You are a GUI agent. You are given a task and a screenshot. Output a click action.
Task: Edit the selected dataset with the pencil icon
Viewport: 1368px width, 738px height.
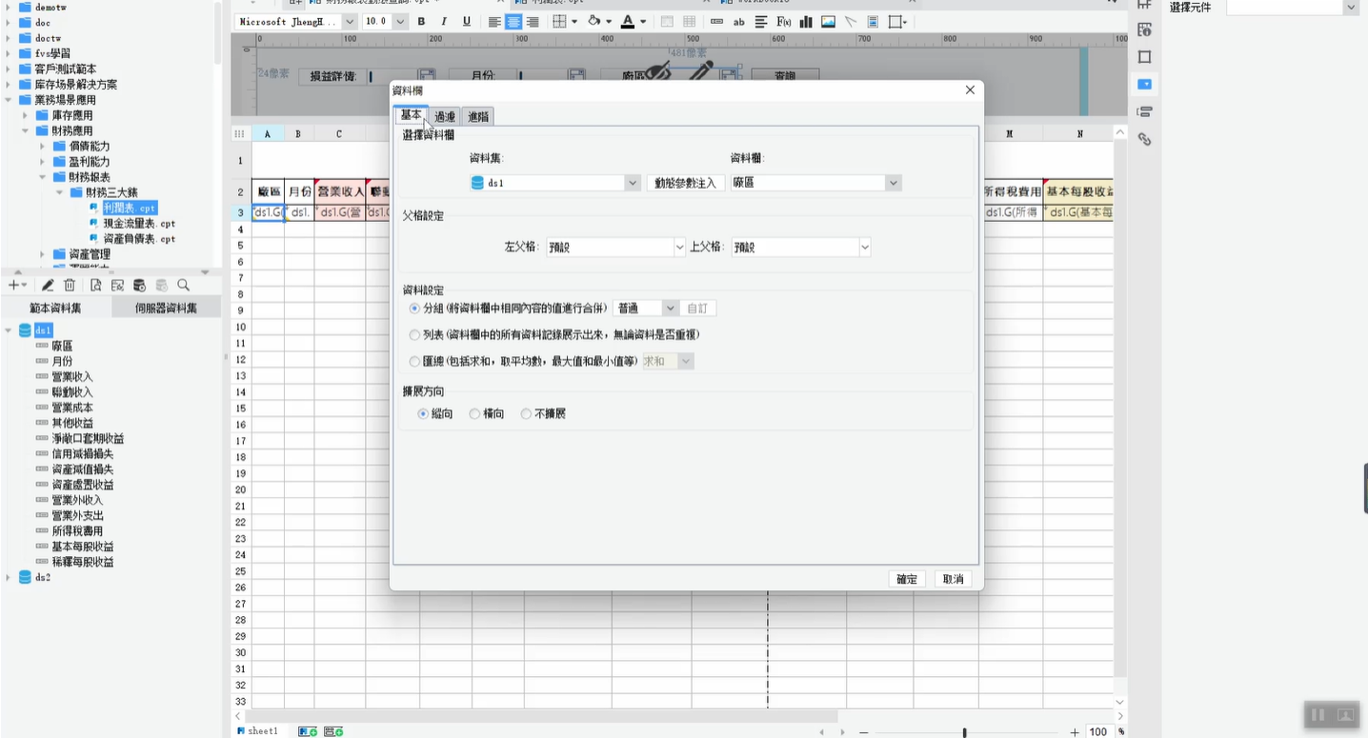(48, 285)
